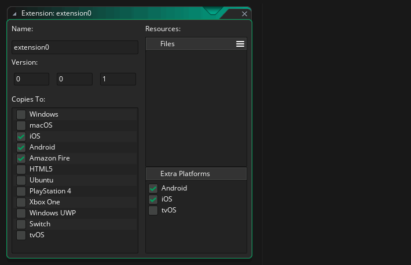Enable tvOS in Copies To list
411x265 pixels.
point(21,235)
